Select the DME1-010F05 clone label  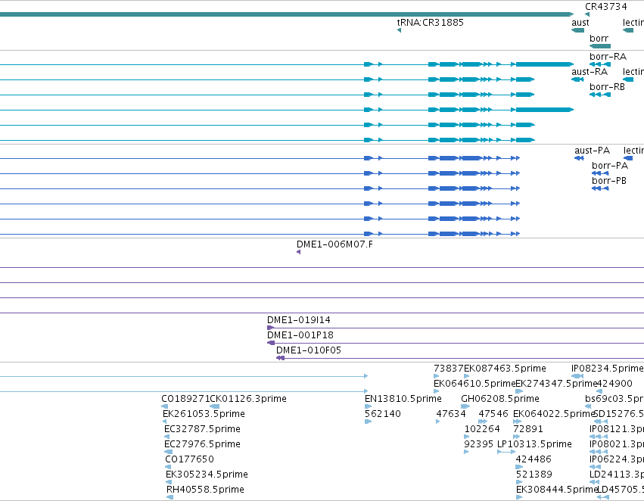point(309,350)
